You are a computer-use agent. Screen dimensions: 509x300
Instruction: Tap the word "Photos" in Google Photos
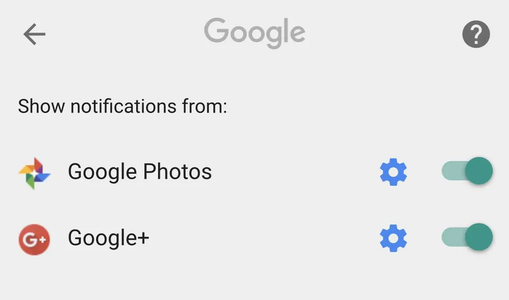tap(177, 172)
